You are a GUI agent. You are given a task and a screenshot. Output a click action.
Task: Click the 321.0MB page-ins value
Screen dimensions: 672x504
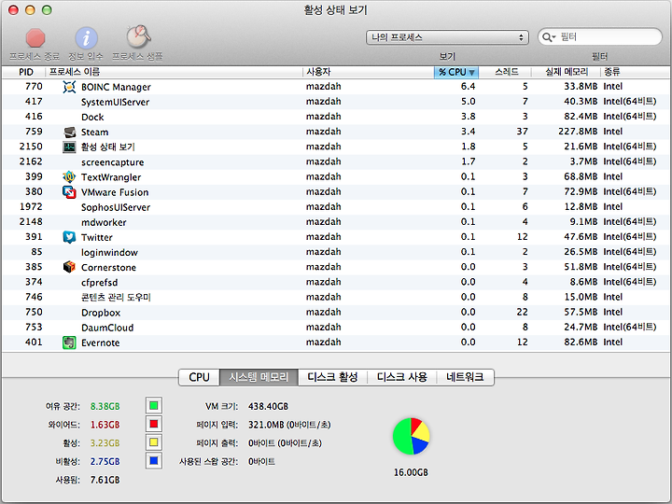(x=289, y=425)
